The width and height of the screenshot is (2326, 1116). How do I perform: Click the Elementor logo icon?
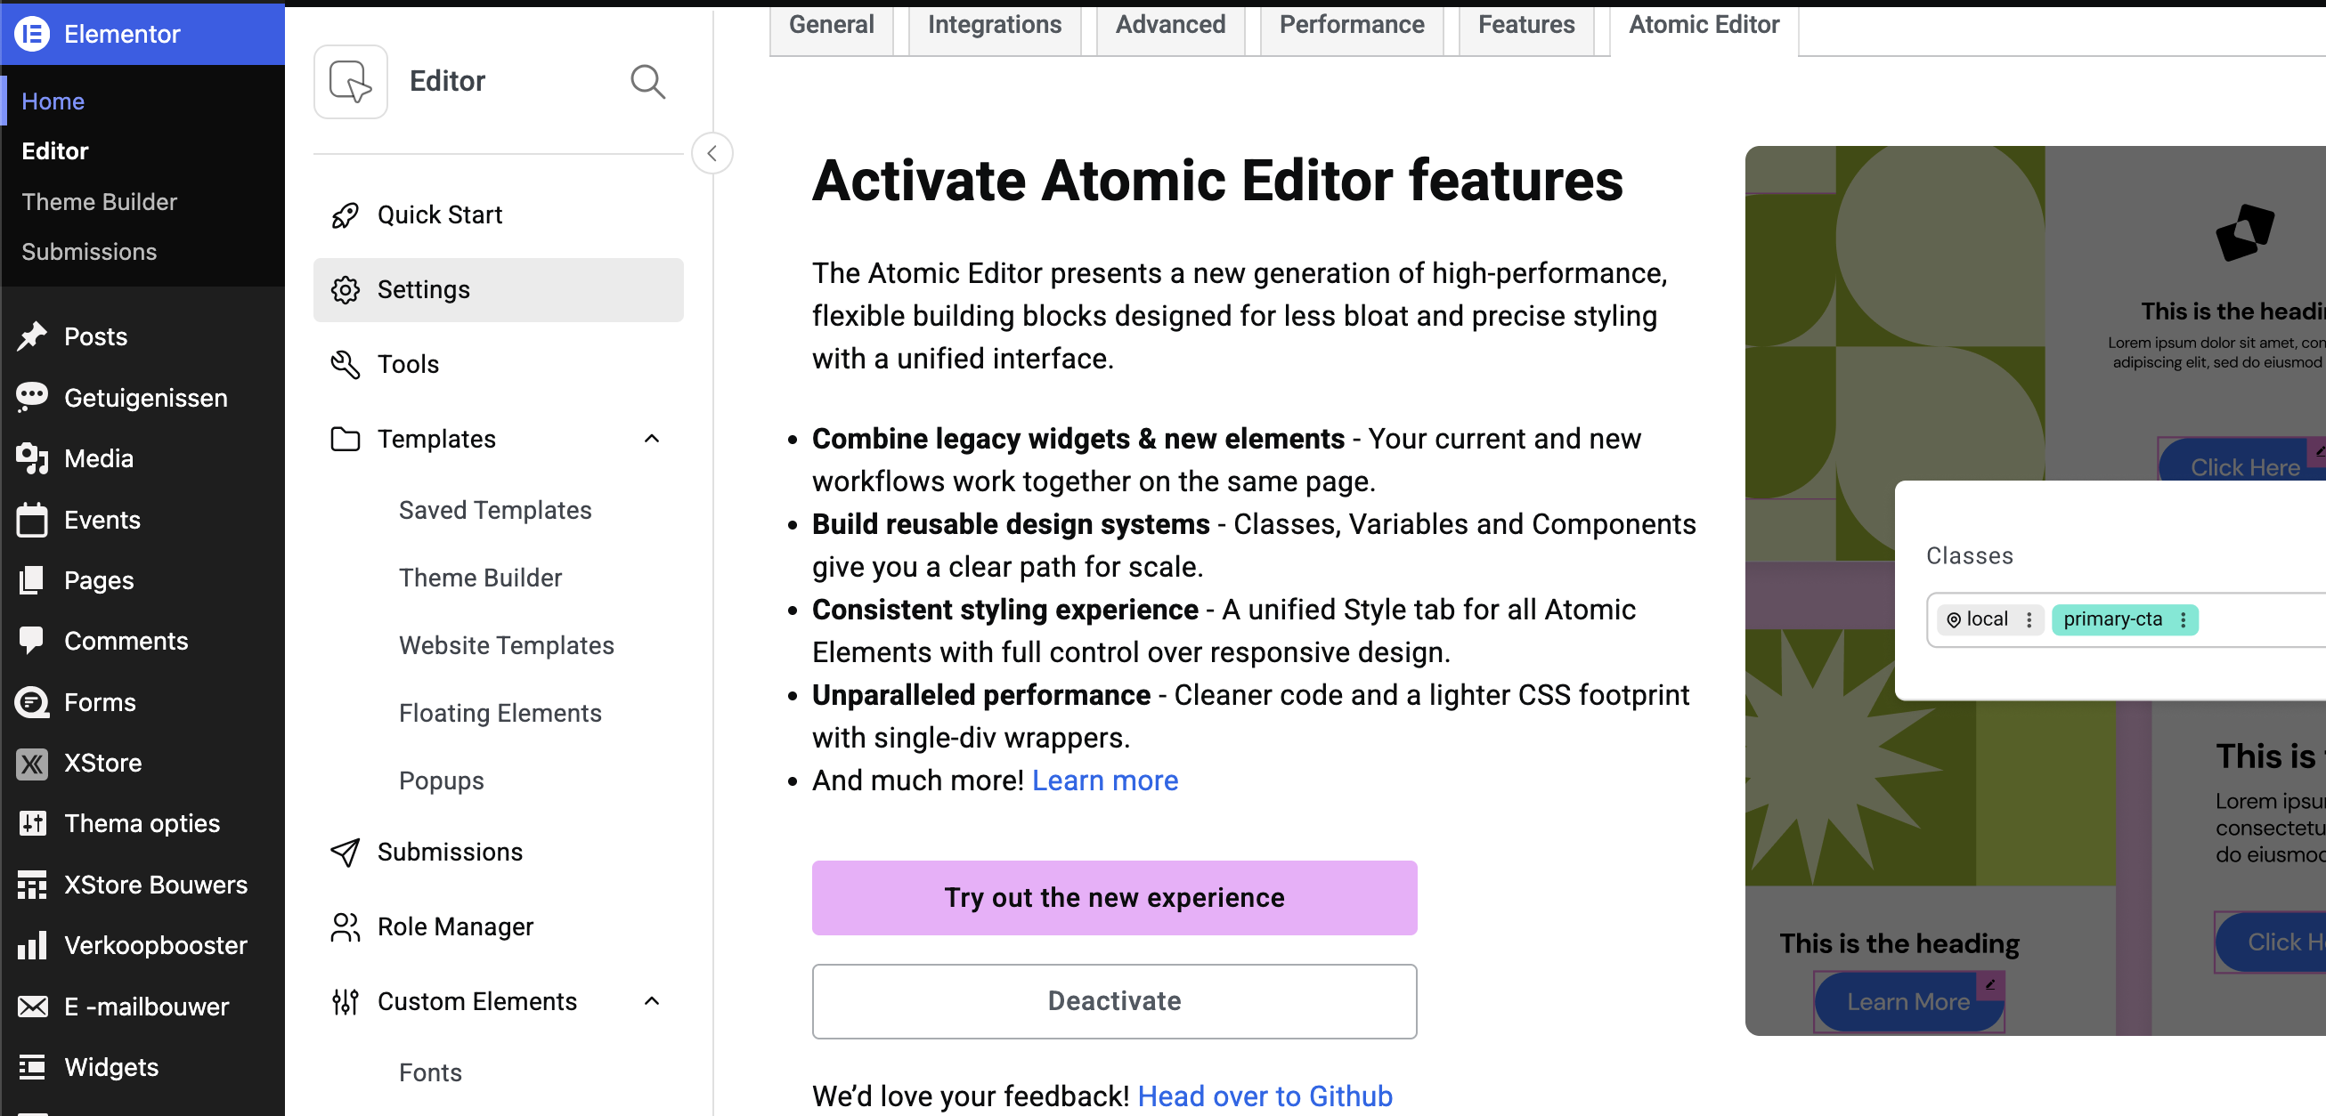click(33, 35)
